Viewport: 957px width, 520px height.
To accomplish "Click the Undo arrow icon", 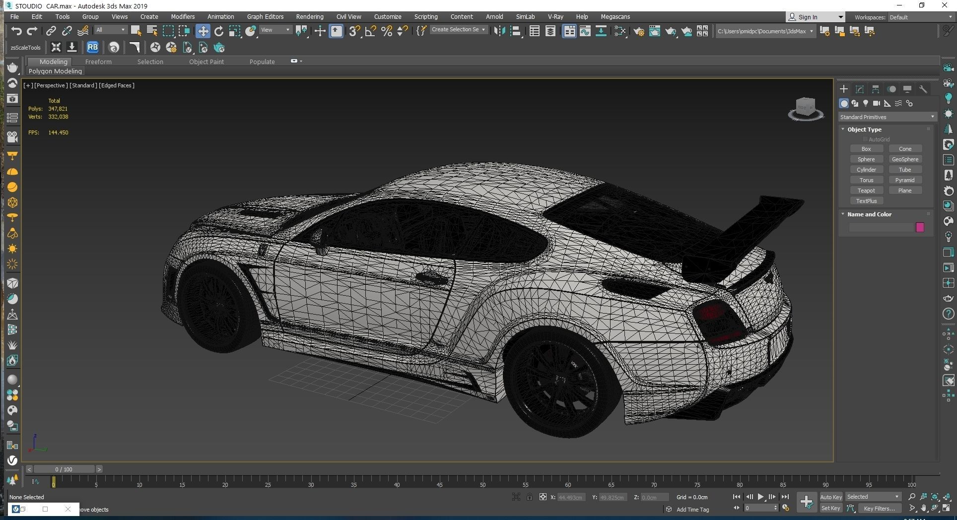I will pos(16,31).
